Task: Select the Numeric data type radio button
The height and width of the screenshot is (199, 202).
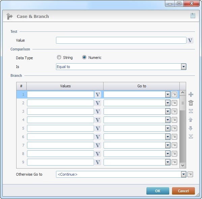Action: pyautogui.click(x=84, y=57)
